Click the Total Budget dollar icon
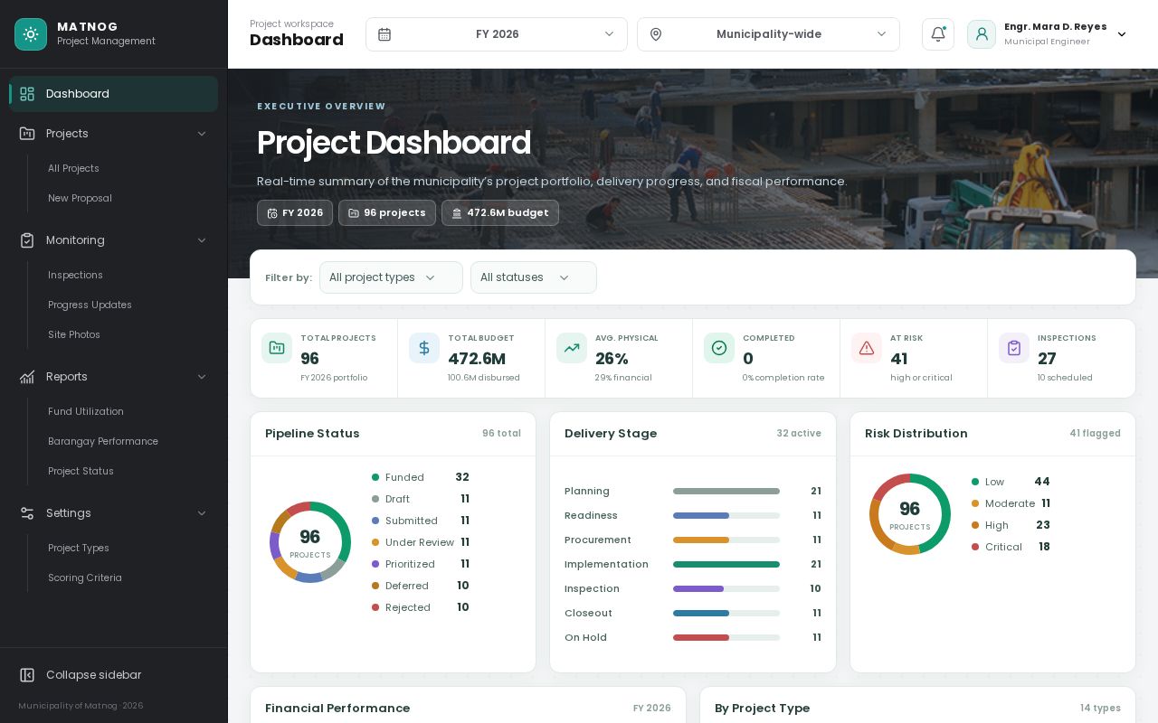1158x723 pixels. click(424, 348)
